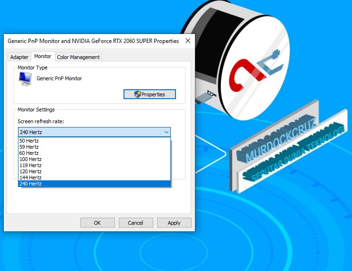Select 119 Hertz refresh rate
This screenshot has width=352, height=271.
click(94, 165)
